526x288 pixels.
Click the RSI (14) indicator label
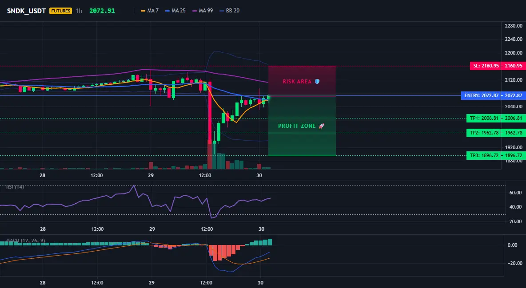point(15,187)
